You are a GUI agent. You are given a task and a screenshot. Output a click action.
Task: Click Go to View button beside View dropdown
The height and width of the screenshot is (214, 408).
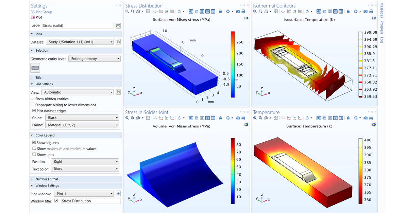[x=118, y=92]
